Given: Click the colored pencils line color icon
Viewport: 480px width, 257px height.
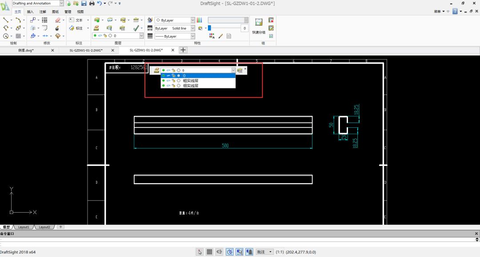Looking at the screenshot, I should click(200, 20).
